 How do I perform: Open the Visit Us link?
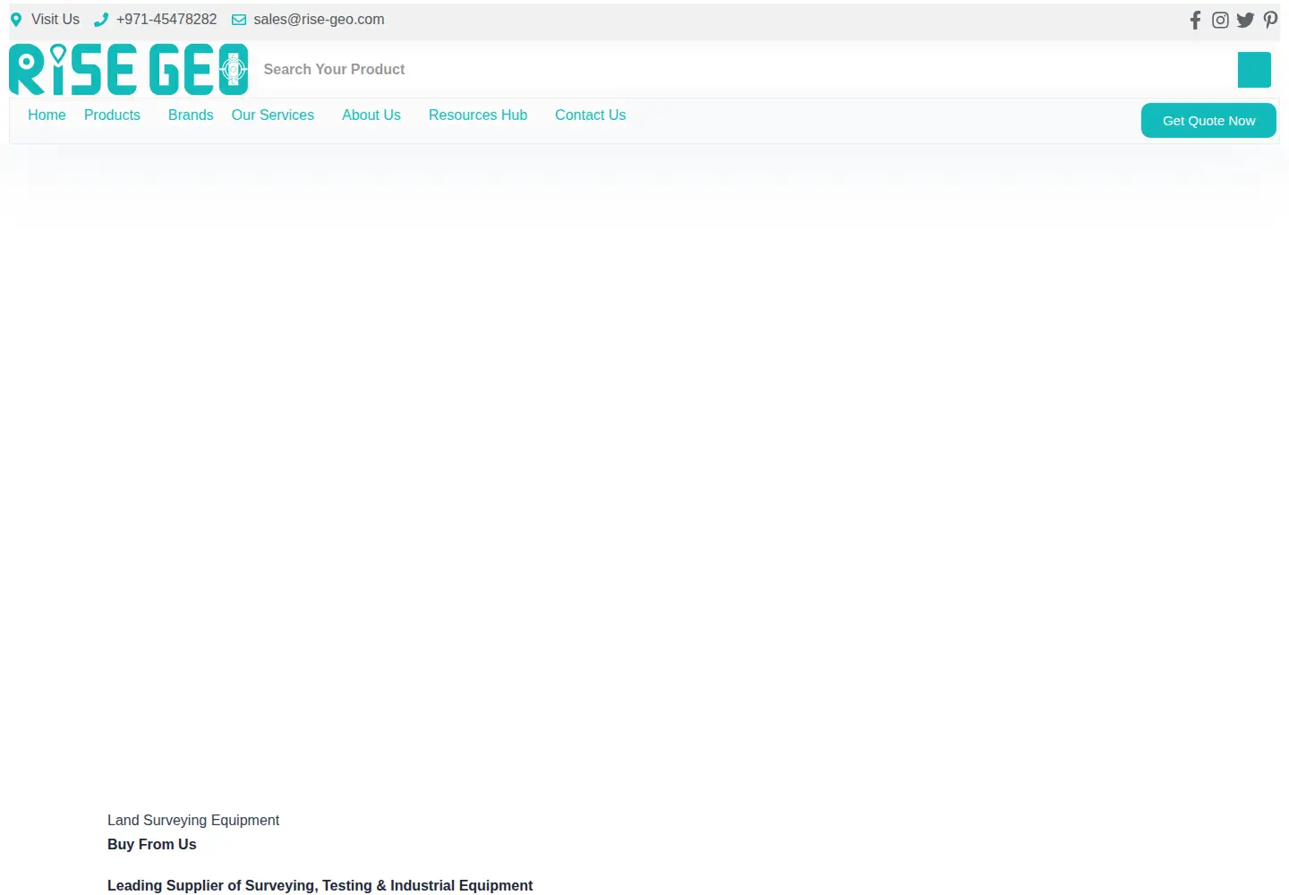tap(55, 20)
